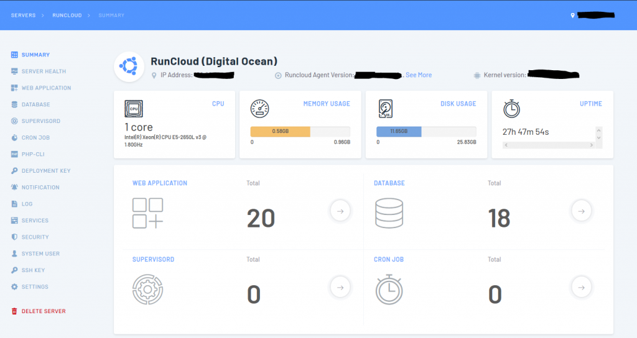Click the Database cylinder icon
The image size is (637, 338).
389,213
